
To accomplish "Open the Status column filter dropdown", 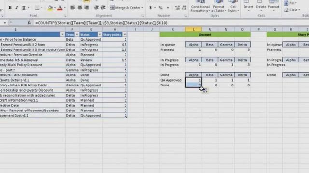I will (100, 34).
